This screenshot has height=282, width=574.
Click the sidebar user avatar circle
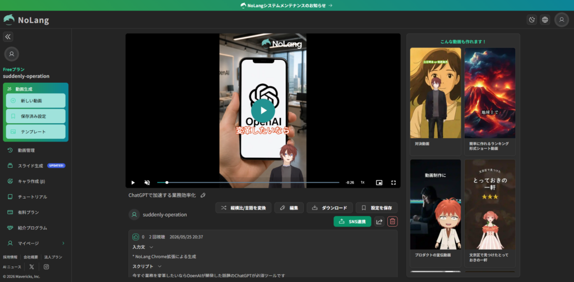tap(12, 54)
